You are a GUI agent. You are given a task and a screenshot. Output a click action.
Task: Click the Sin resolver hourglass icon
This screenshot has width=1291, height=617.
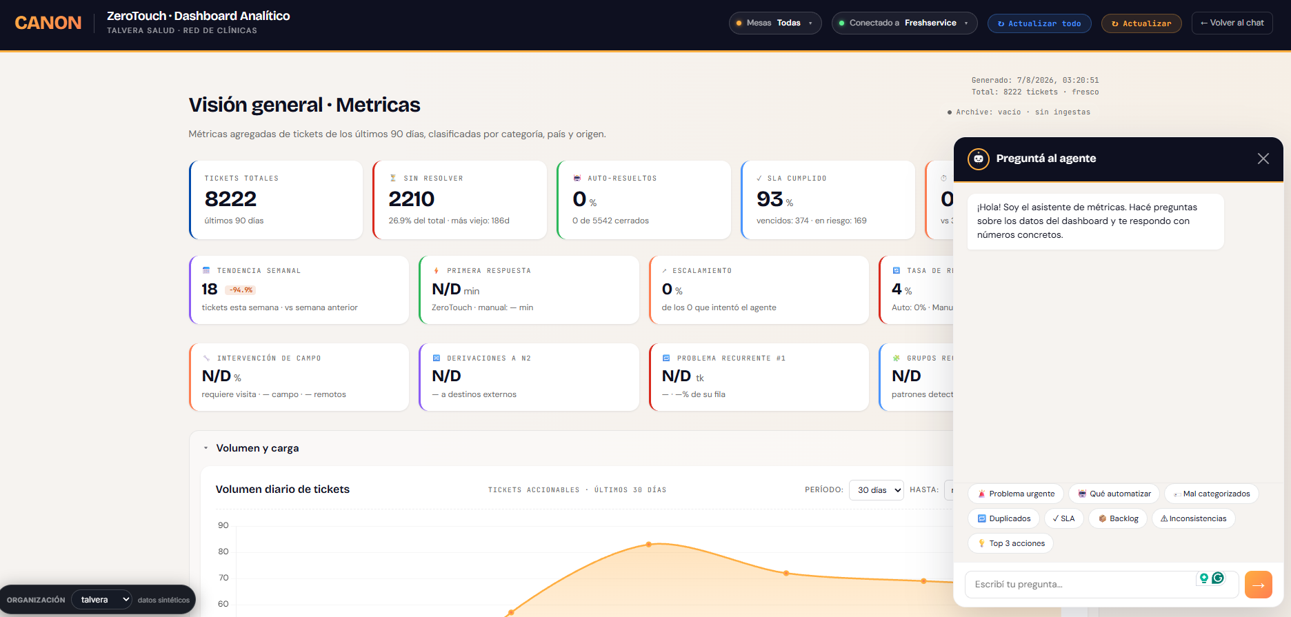pos(393,178)
